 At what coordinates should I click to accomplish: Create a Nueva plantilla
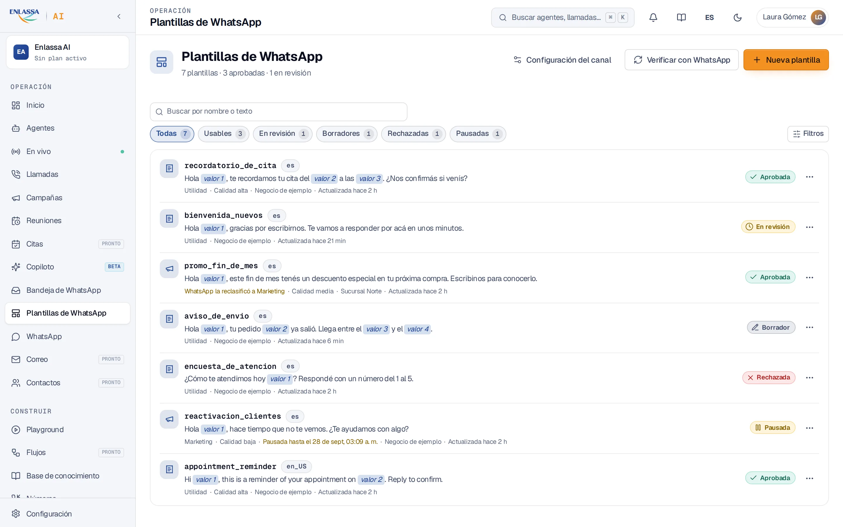[786, 60]
